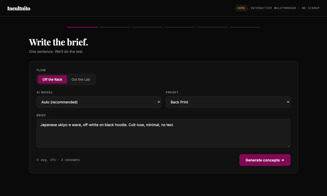Screen dimensions: 327x196
Task: Click the resize handle of the Brief textarea
Action: pos(289,146)
